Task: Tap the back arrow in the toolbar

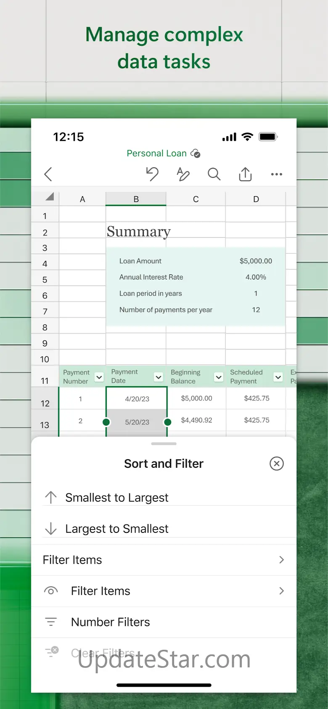Action: tap(48, 174)
